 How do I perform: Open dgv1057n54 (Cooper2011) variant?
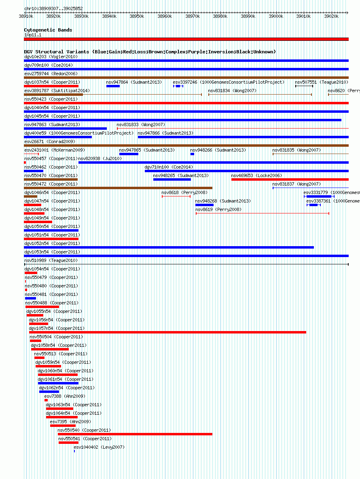[x=57, y=329]
